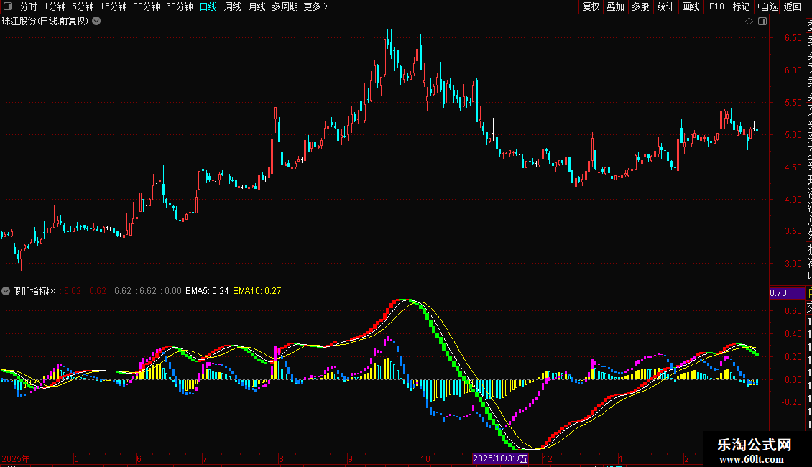Image resolution: width=812 pixels, height=467 pixels.
Task: Open the 标记 mark tool
Action: point(741,6)
